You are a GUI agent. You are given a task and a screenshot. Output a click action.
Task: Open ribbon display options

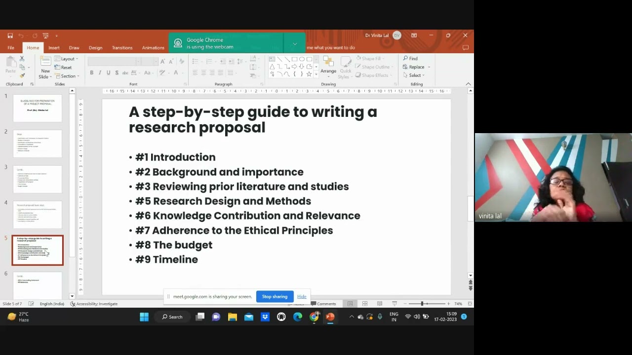pos(414,35)
